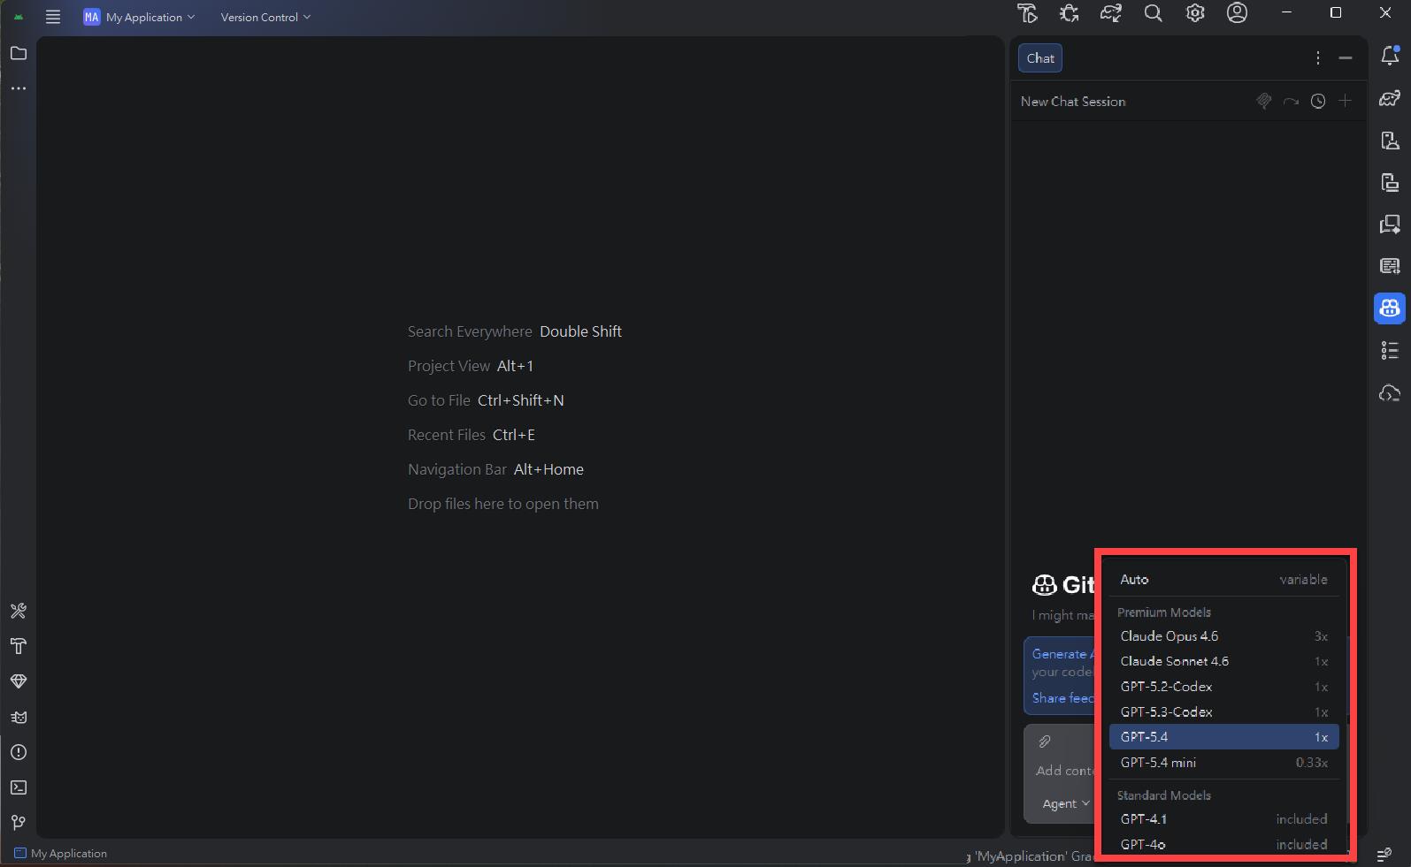
Task: Open the Agent mode dropdown
Action: pos(1065,803)
